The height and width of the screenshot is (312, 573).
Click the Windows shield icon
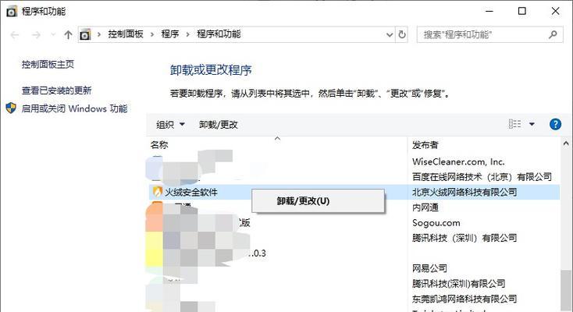click(x=11, y=108)
